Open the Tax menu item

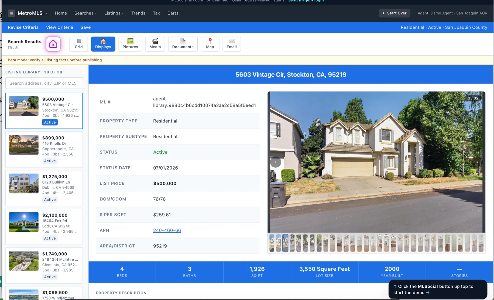tap(156, 13)
